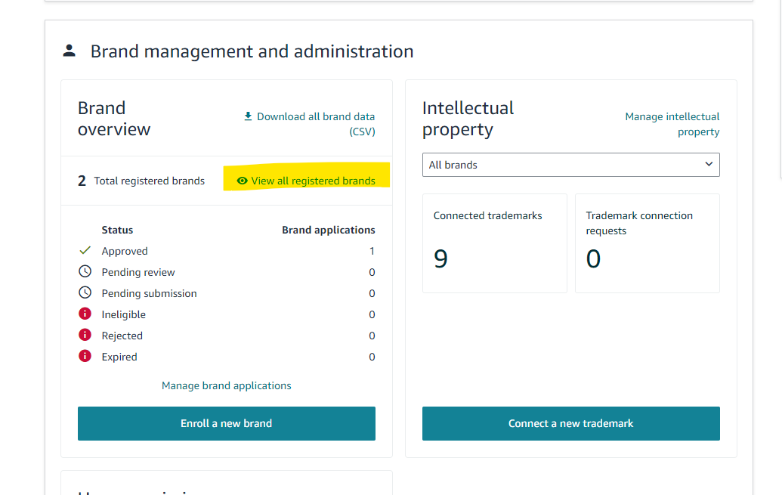782x495 pixels.
Task: Click the red alert icon next to Expired
Action: [85, 357]
